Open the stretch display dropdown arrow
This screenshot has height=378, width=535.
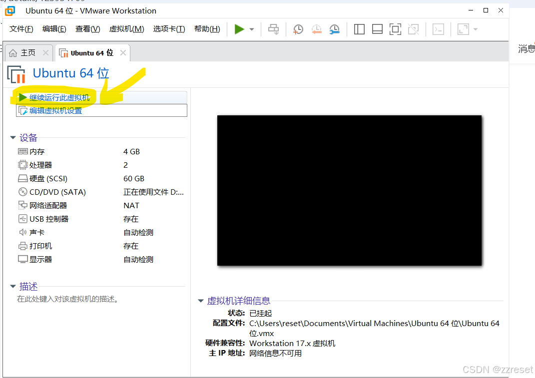(x=476, y=29)
